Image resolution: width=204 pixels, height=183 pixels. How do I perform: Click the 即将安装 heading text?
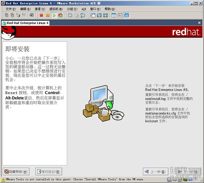point(17,49)
